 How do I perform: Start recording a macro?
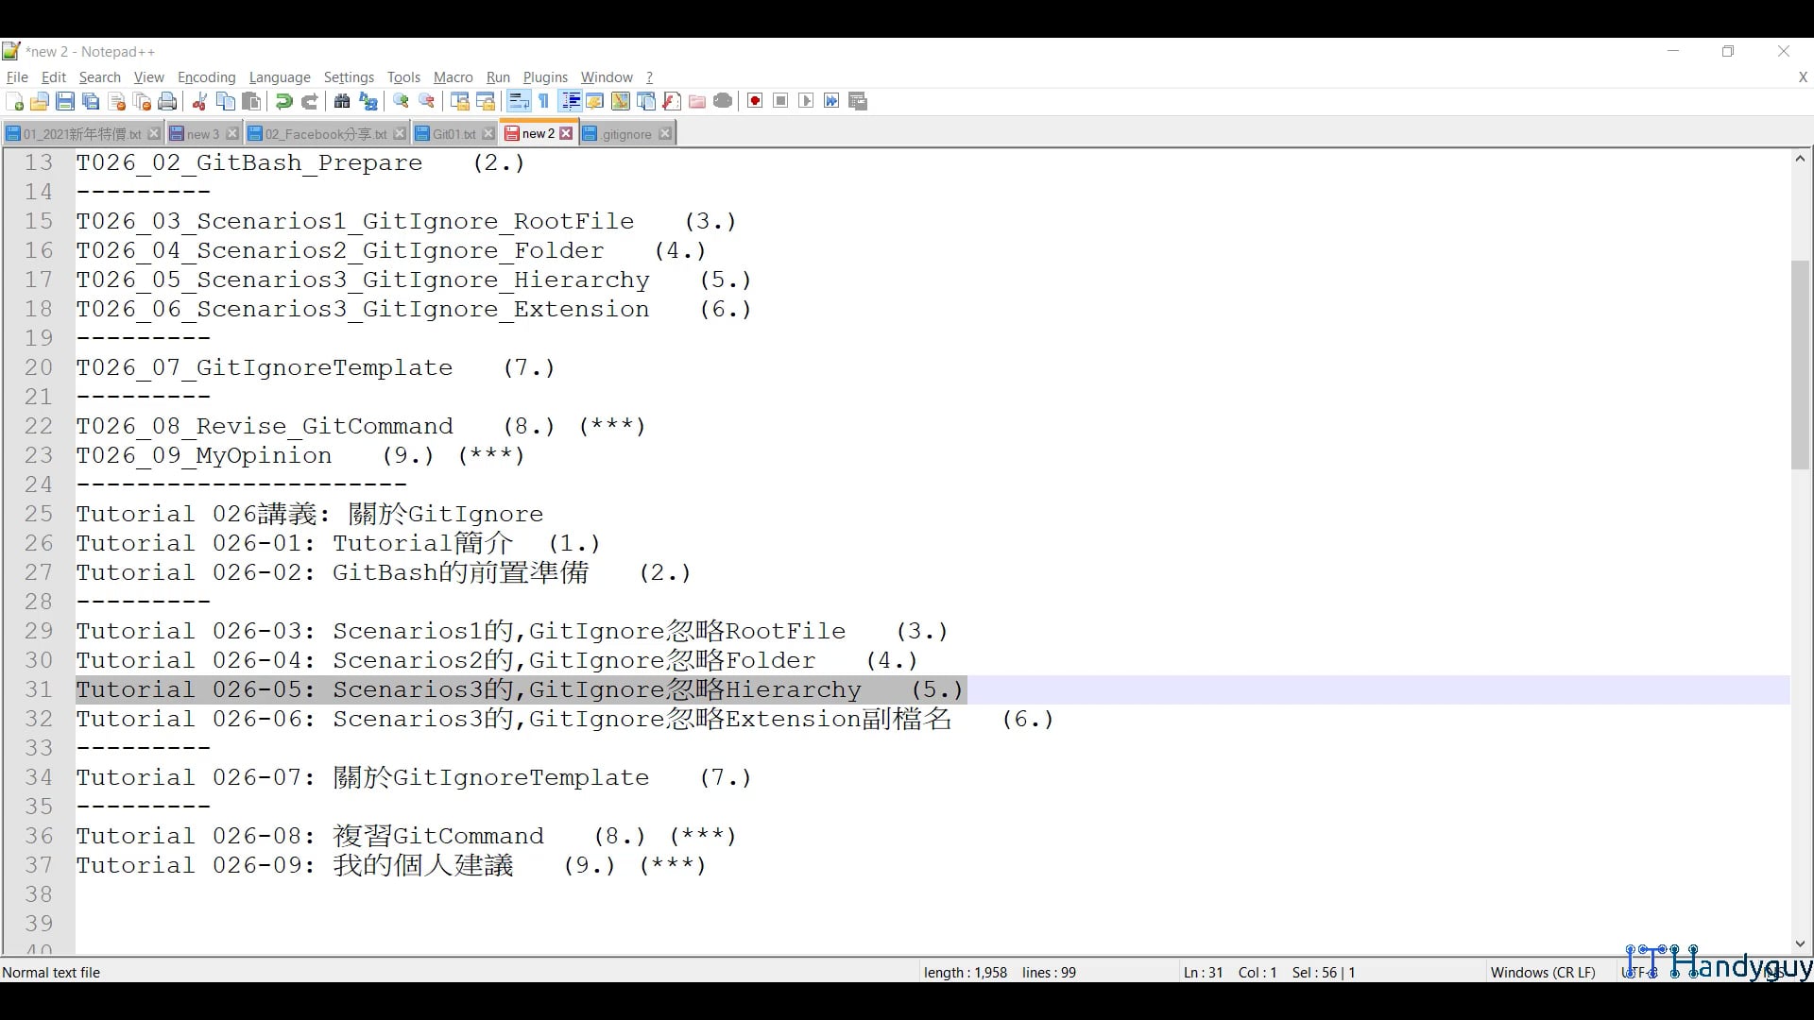point(755,101)
